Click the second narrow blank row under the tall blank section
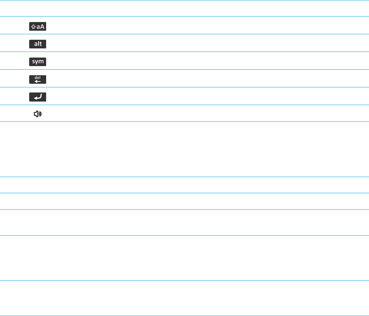 pos(184,201)
